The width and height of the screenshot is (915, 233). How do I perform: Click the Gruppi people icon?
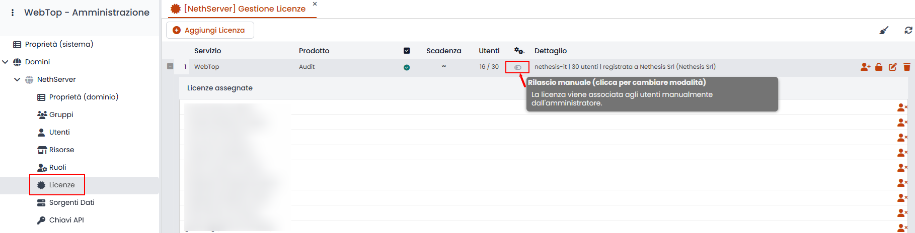point(42,114)
